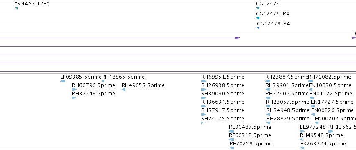
Task: Click the BE977248 EST arrow glyph
Action: click(302, 131)
